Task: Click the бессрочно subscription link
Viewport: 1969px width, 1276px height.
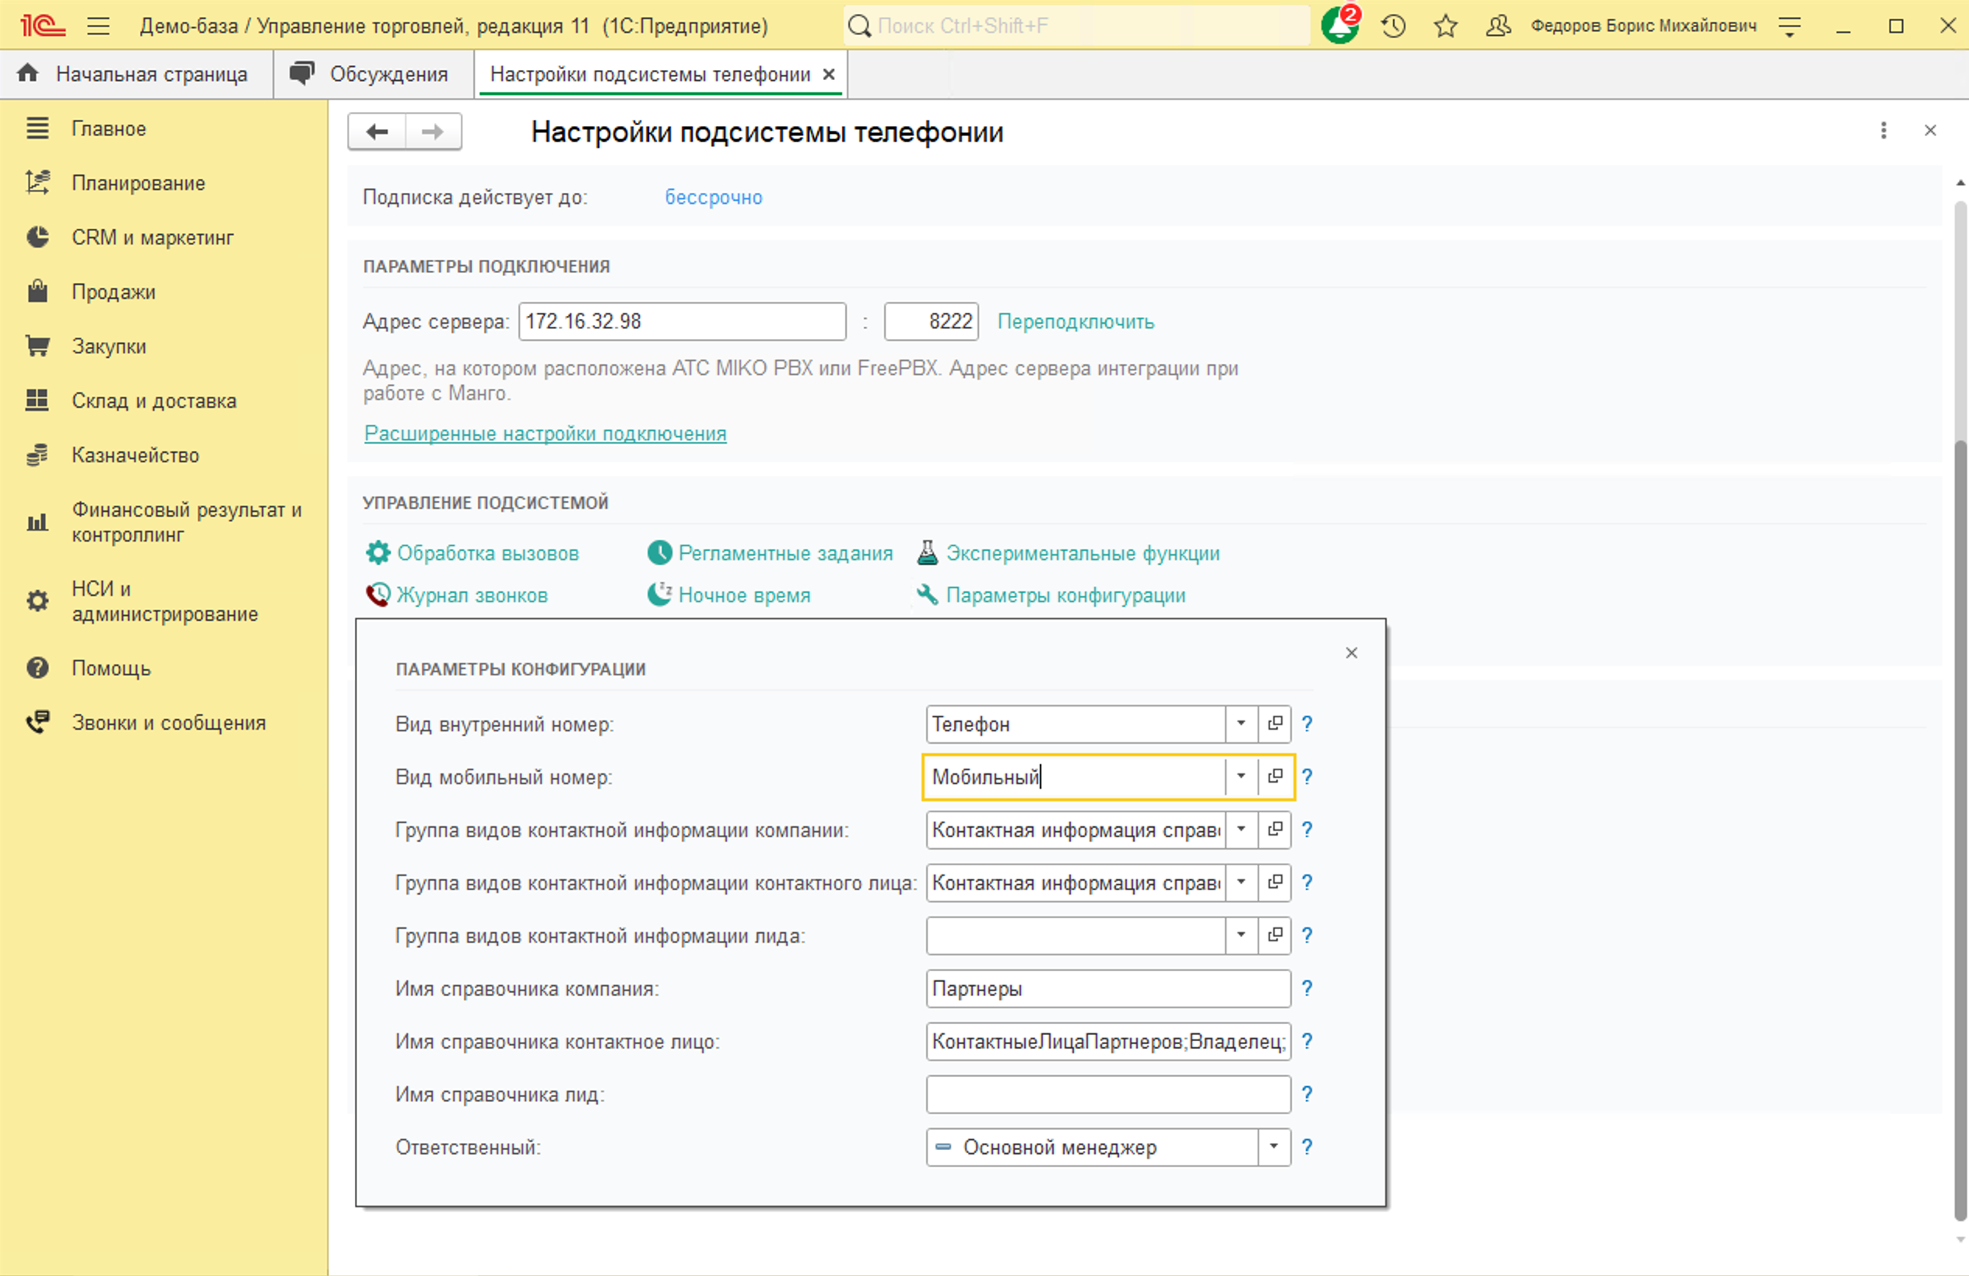Action: [x=714, y=197]
